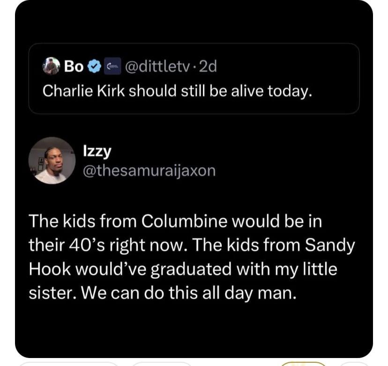Image resolution: width=388 pixels, height=366 pixels.
Task: Open Izzy's round profile picture
Action: (52, 160)
